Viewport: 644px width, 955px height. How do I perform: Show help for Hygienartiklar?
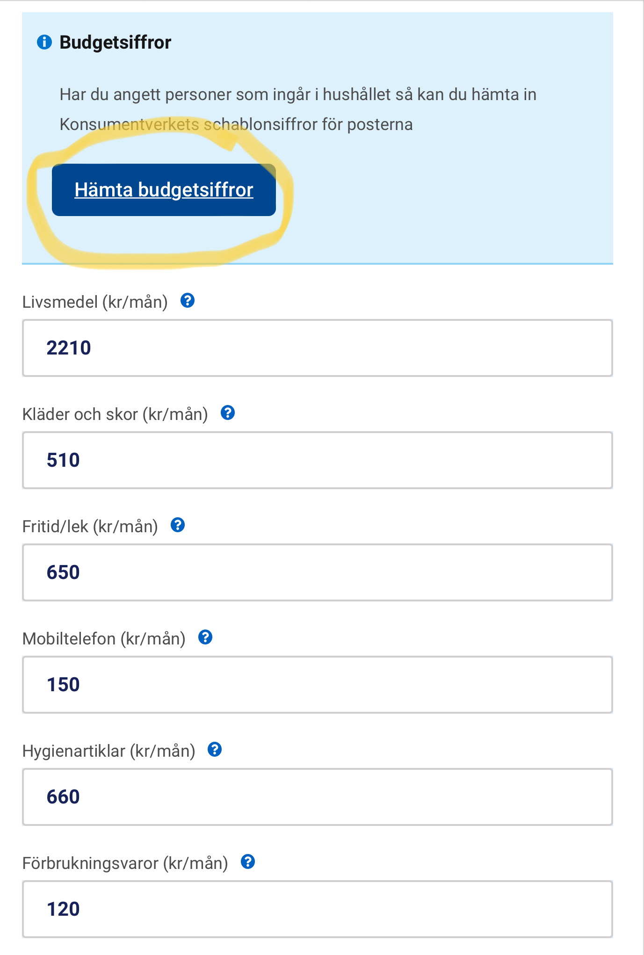[x=215, y=750]
